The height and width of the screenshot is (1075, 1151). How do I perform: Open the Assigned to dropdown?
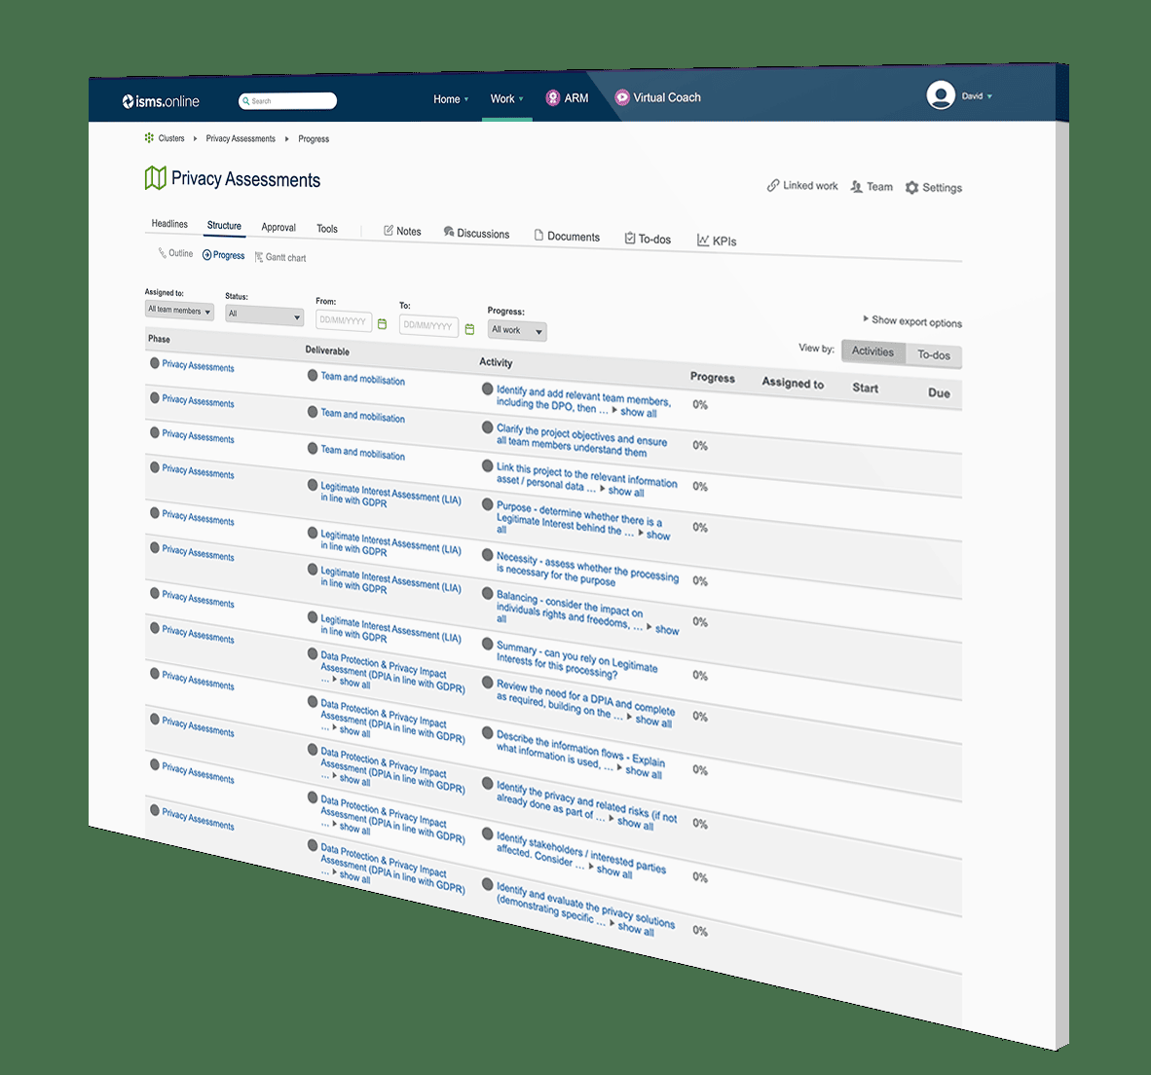click(179, 311)
